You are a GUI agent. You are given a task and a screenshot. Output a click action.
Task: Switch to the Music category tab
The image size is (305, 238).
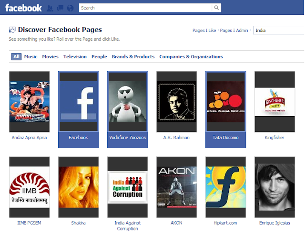[30, 56]
